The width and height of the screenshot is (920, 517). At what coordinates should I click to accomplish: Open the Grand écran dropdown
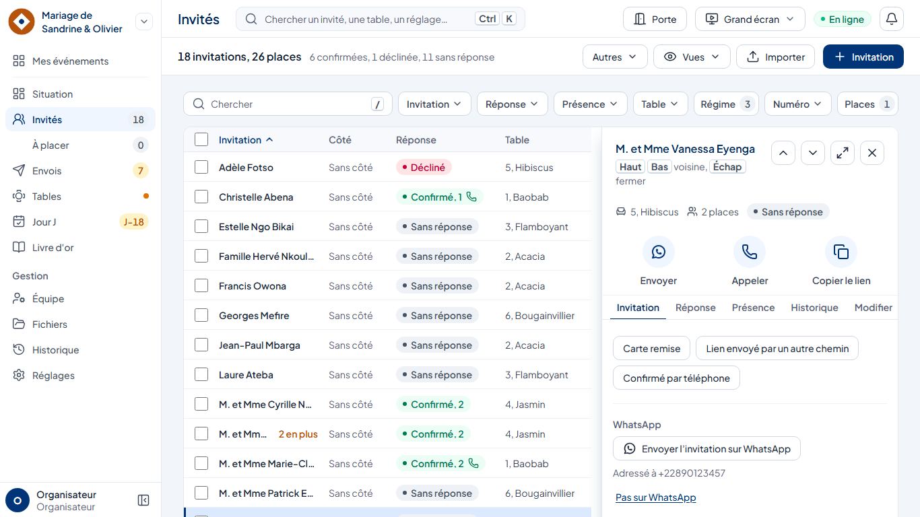click(x=750, y=19)
